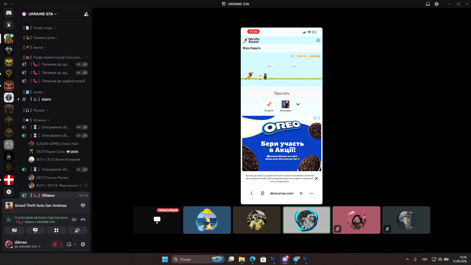
Task: Open Task View on the taskbar
Action: (x=231, y=259)
